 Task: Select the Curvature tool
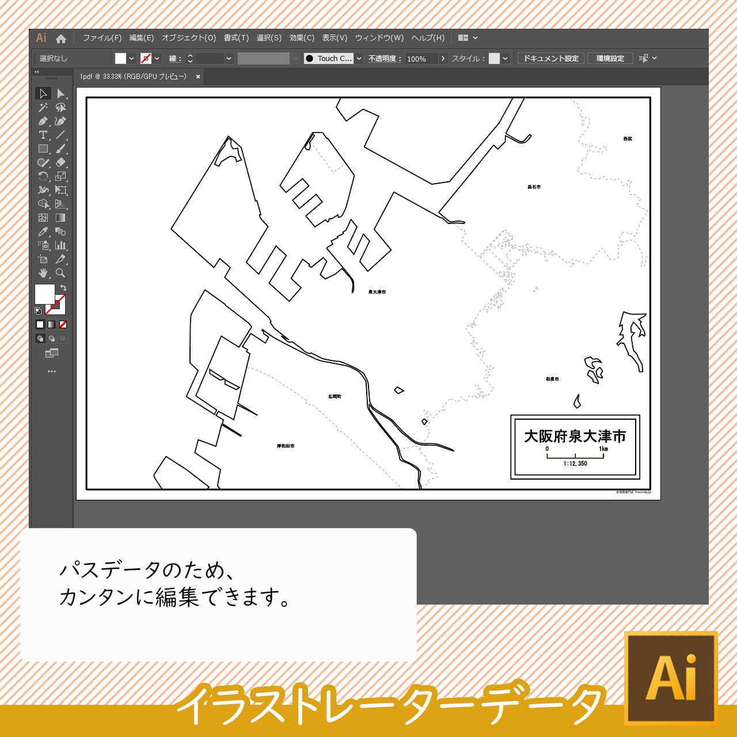(x=60, y=121)
